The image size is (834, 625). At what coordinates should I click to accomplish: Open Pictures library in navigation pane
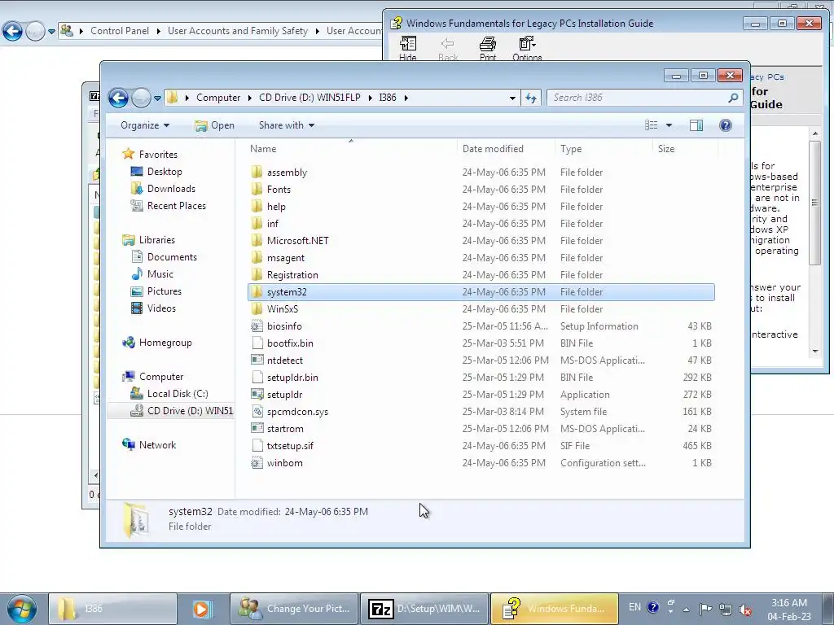(x=164, y=291)
